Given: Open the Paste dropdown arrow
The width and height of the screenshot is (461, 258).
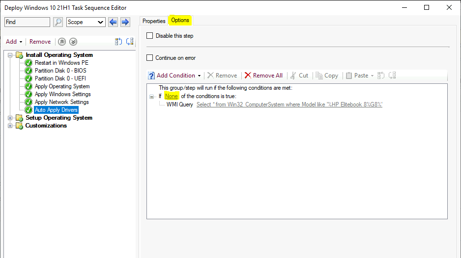Looking at the screenshot, I should 372,76.
